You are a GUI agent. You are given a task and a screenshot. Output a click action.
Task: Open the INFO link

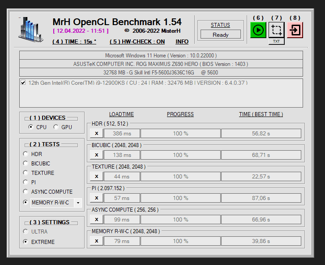182,42
